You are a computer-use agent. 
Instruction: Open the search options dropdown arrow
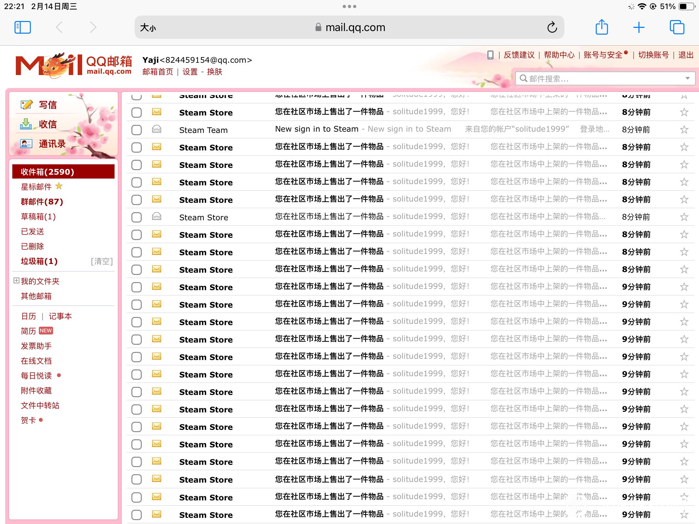coord(688,78)
